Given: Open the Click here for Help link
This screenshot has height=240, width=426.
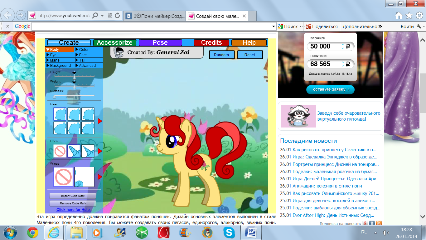Looking at the screenshot, I should pos(74,210).
